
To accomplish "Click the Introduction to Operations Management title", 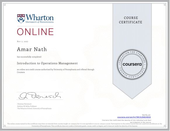I will (47, 63).
